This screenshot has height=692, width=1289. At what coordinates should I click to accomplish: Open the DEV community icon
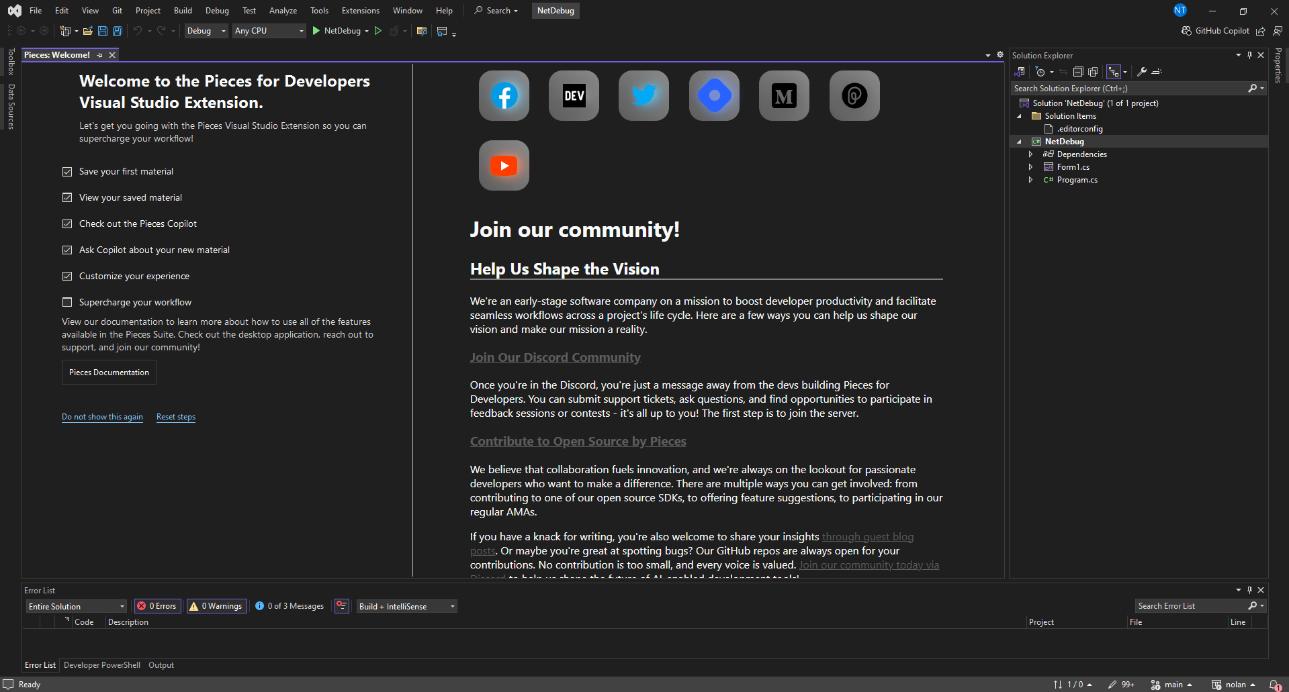point(574,95)
